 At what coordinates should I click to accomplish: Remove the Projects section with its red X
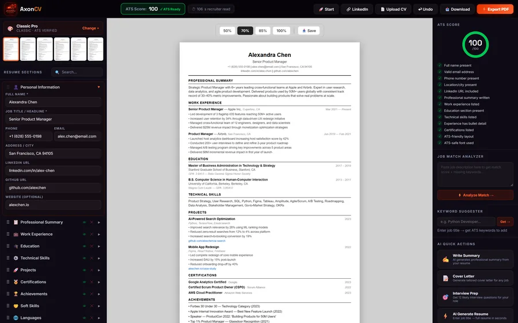92,270
